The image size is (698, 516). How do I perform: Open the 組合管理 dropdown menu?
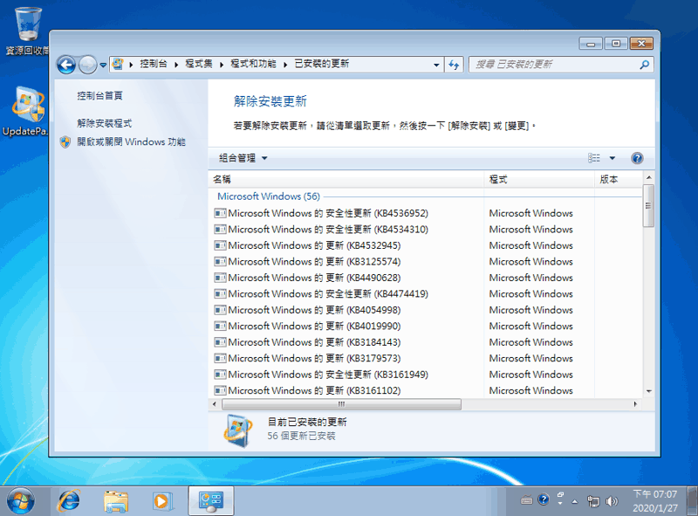click(243, 158)
